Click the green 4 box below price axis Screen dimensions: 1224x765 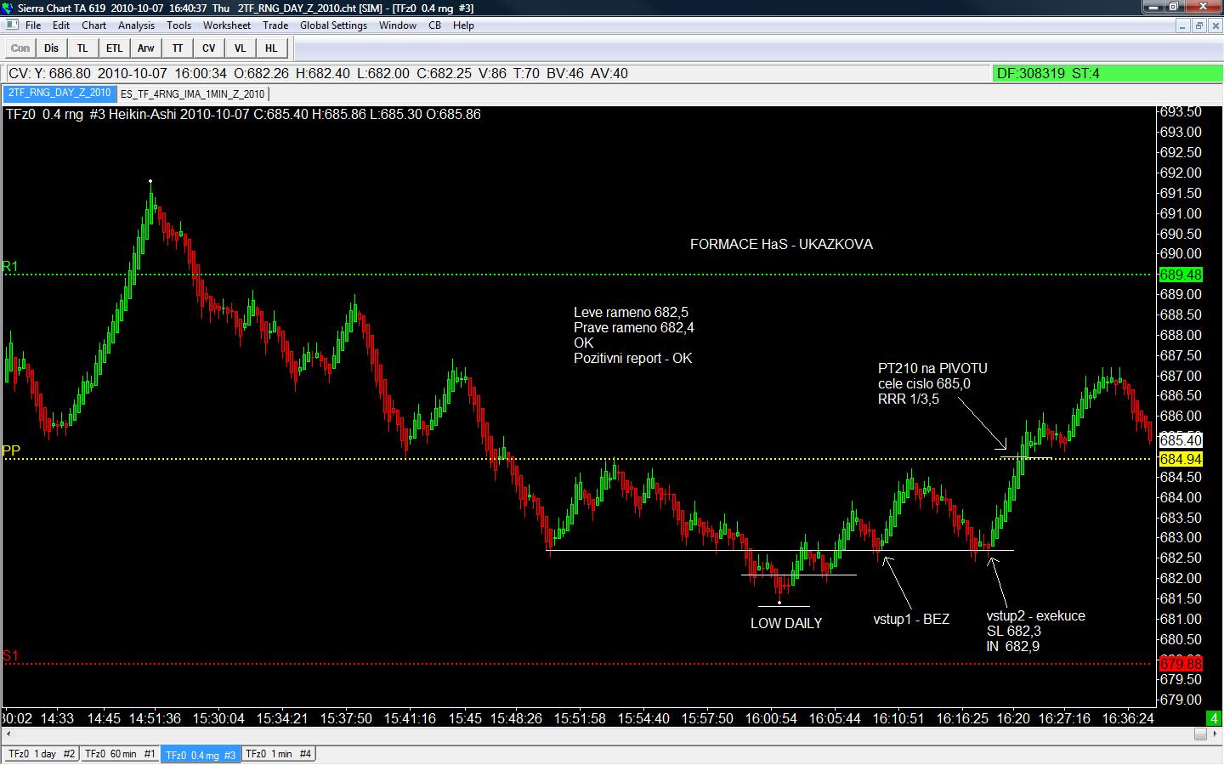pos(1214,718)
